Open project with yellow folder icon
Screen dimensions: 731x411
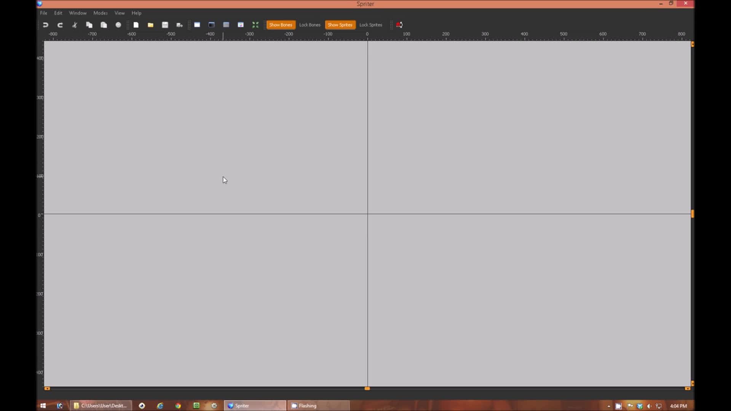pyautogui.click(x=150, y=25)
